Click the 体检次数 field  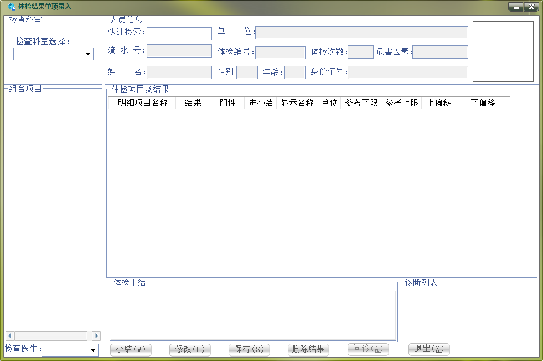[360, 52]
